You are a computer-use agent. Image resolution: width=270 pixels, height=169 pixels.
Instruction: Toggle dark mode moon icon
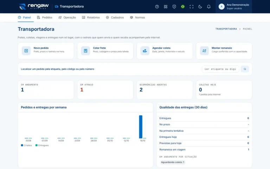[200, 7]
